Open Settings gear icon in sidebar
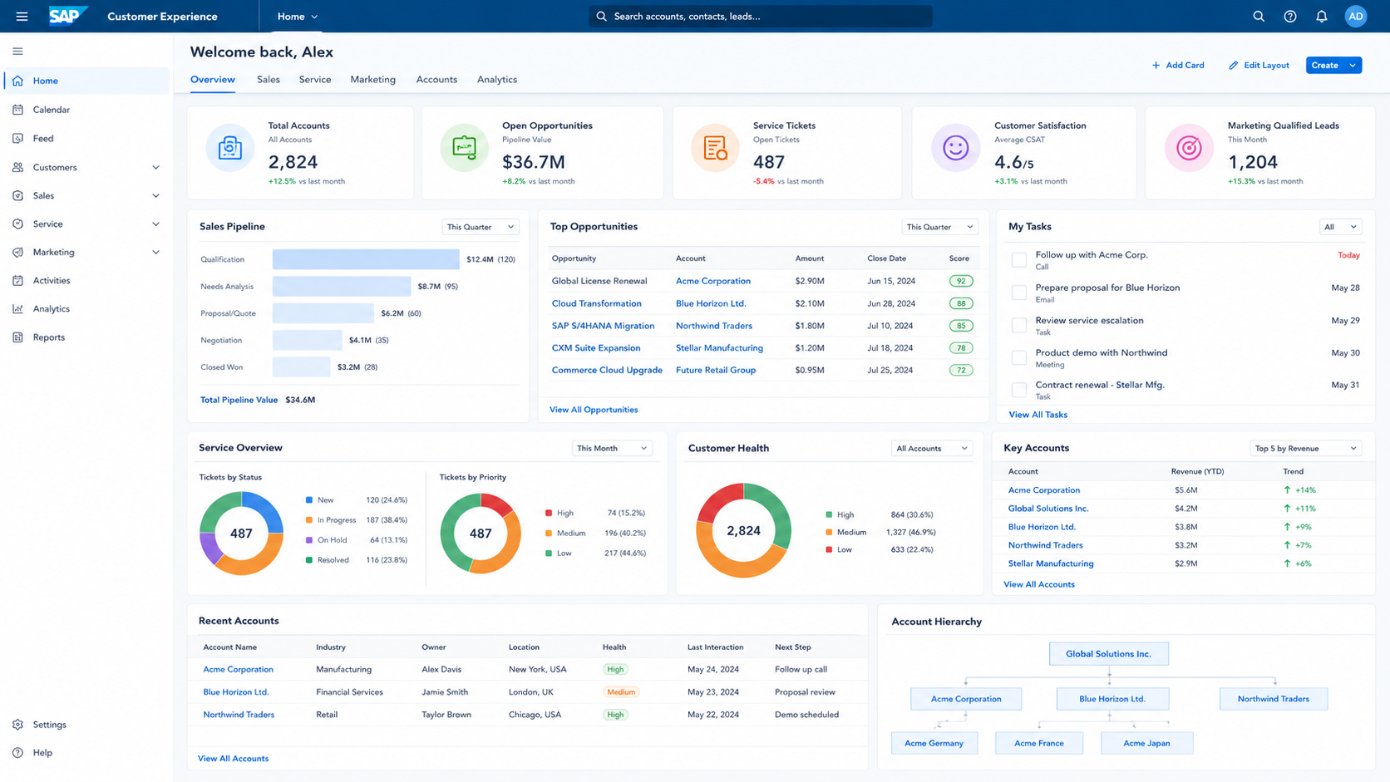This screenshot has width=1390, height=782. [17, 725]
